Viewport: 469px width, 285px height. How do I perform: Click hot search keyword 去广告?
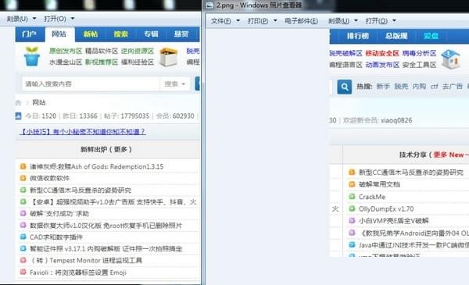point(453,87)
